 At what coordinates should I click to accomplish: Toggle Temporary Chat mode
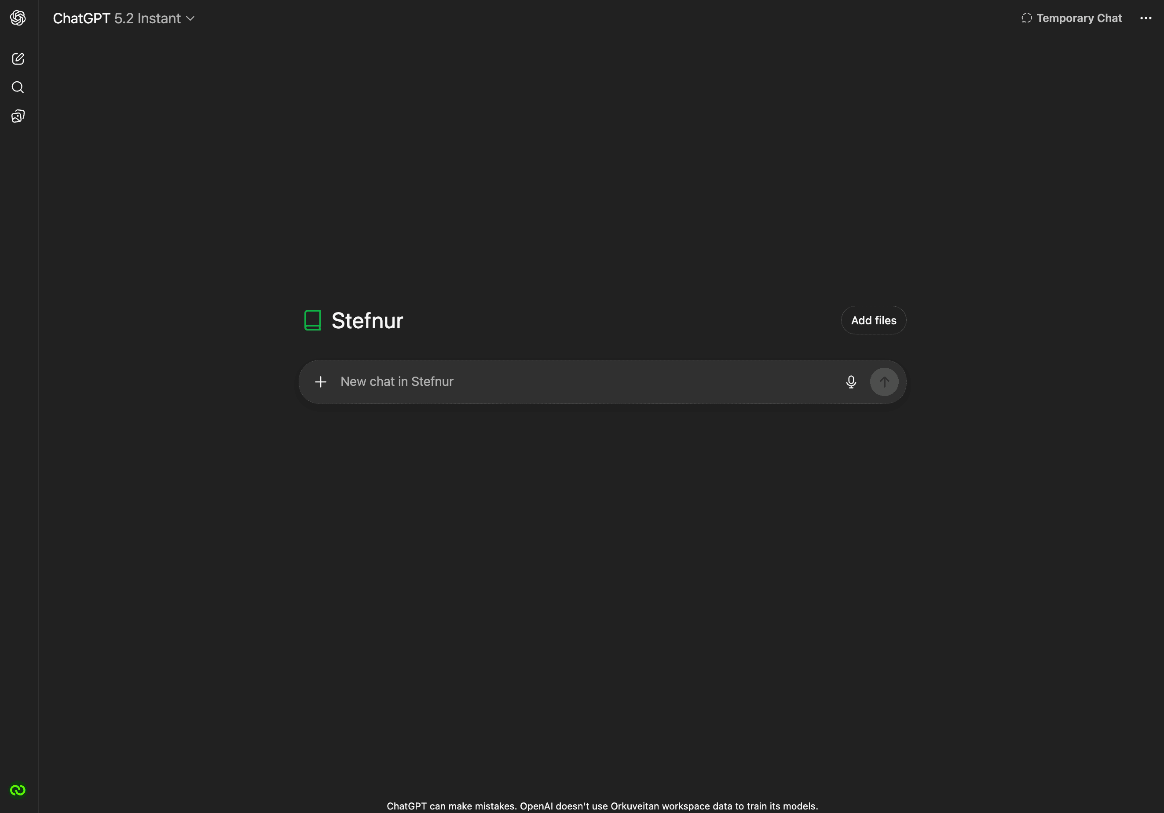[1071, 18]
